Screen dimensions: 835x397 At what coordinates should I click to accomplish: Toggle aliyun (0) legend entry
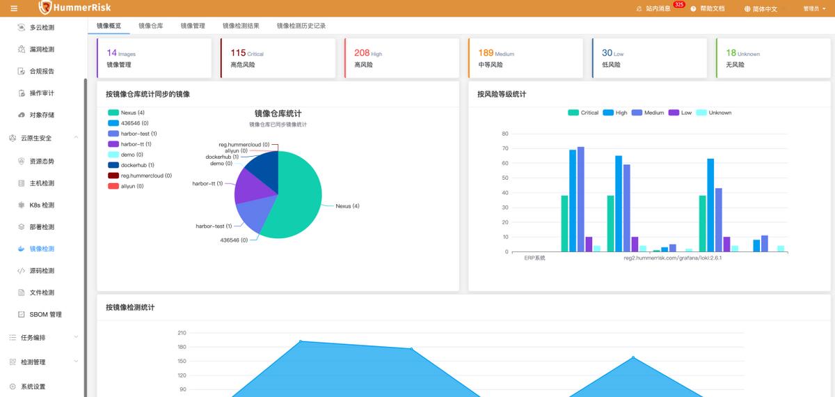(126, 186)
